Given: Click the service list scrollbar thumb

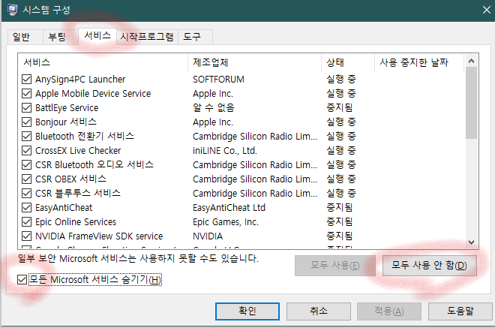Looking at the screenshot, I should tap(471, 103).
